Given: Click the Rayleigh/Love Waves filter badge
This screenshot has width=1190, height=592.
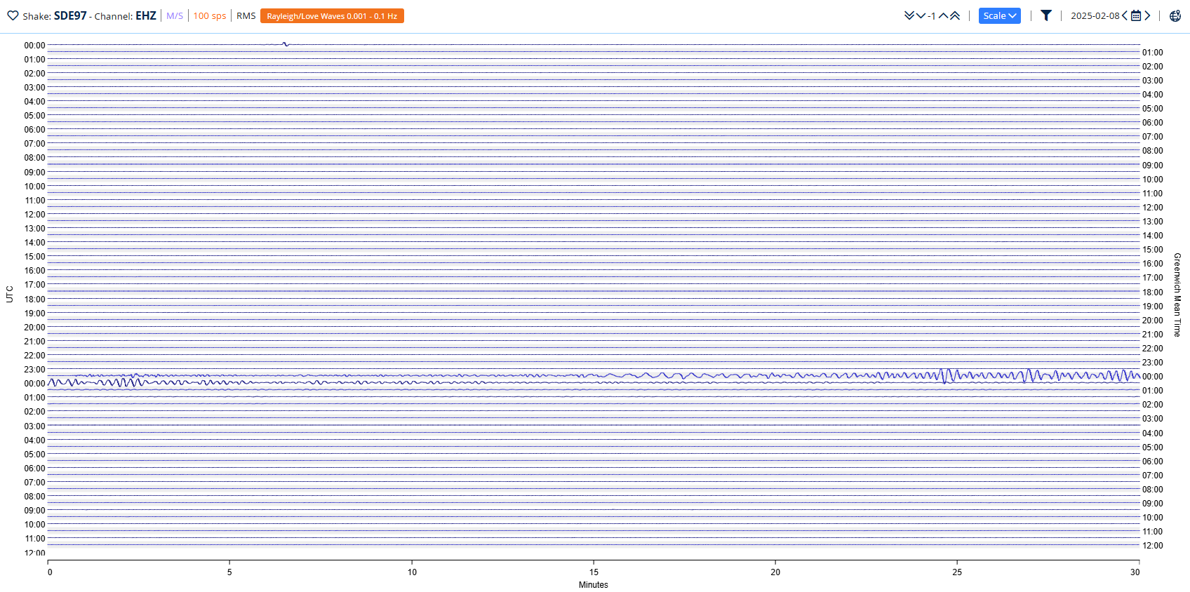Looking at the screenshot, I should pyautogui.click(x=332, y=15).
